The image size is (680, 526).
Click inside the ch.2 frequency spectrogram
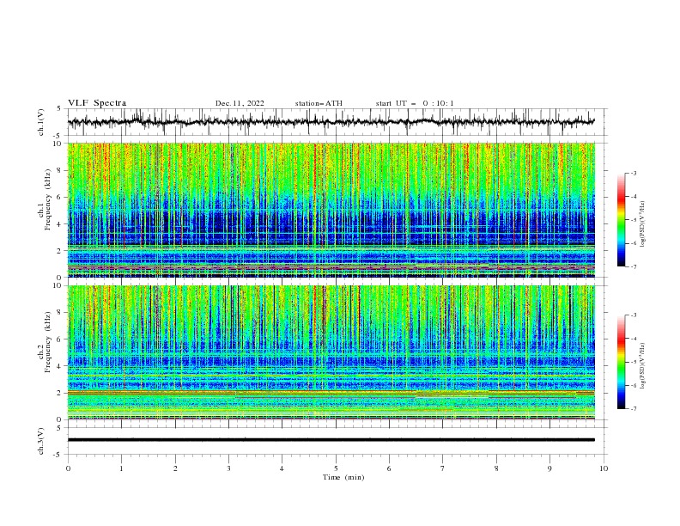pos(331,352)
